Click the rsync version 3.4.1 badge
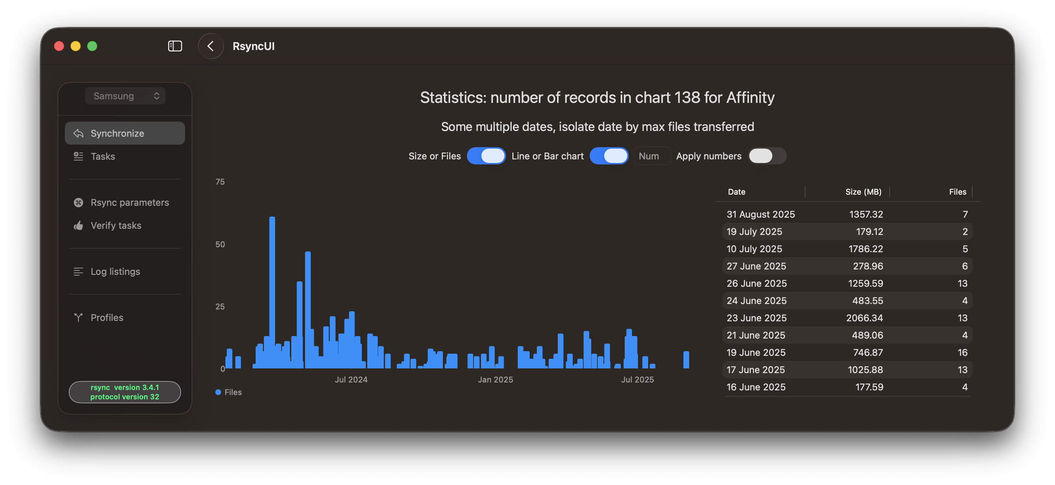Screen dimensions: 1055x485 [125, 392]
